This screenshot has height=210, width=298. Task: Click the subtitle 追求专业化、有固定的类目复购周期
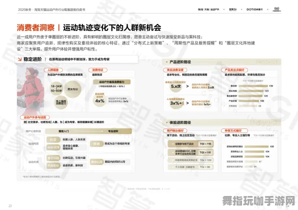pos(187,74)
